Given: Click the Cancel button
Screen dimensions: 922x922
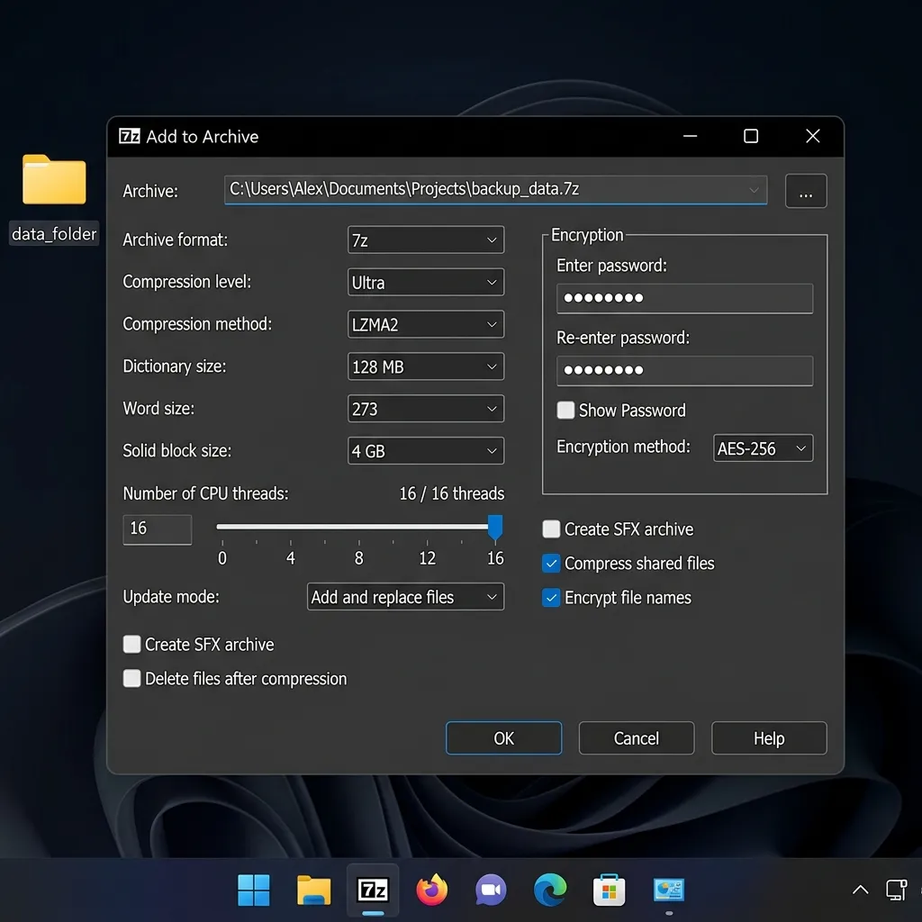Looking at the screenshot, I should [637, 738].
